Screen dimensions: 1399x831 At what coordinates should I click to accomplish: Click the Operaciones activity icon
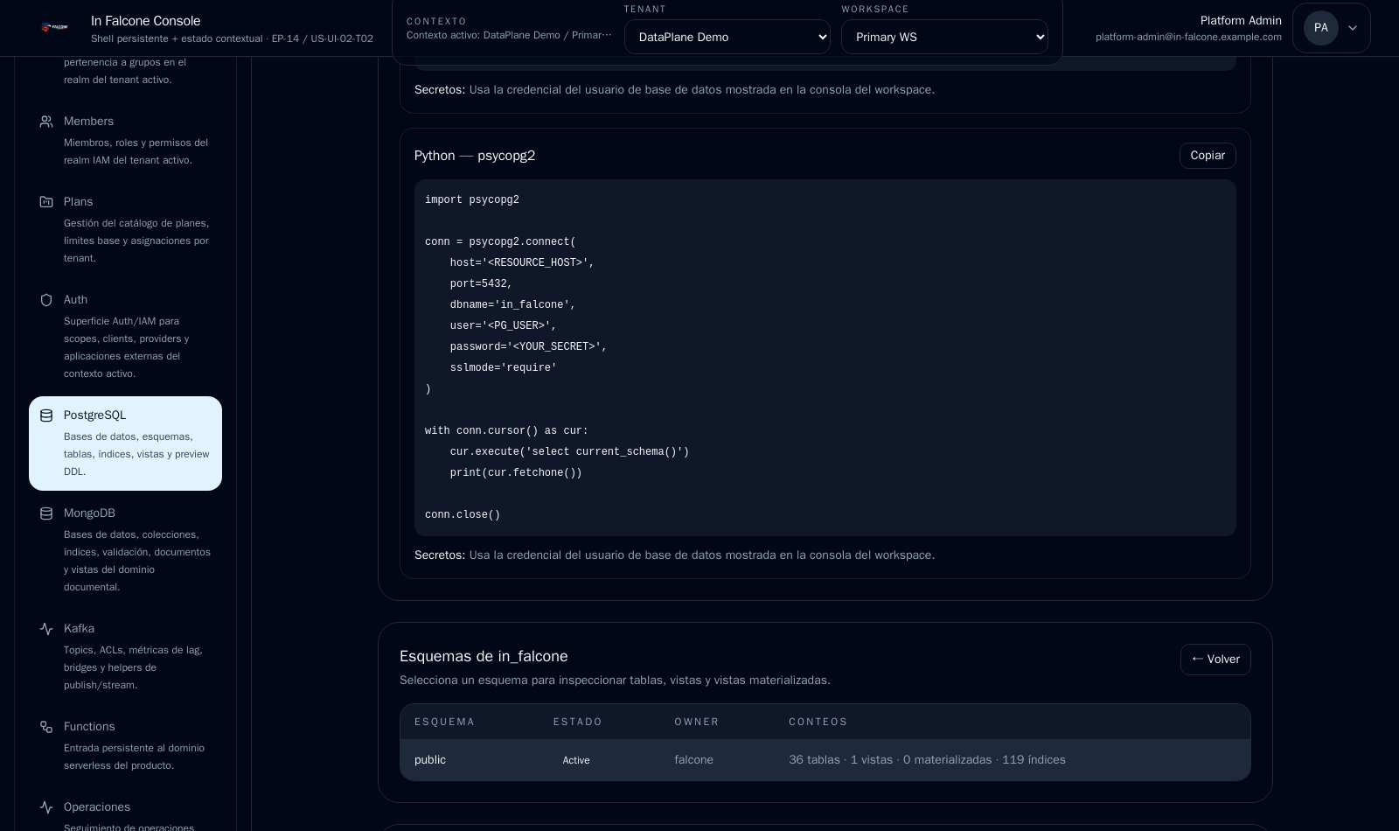(x=46, y=807)
